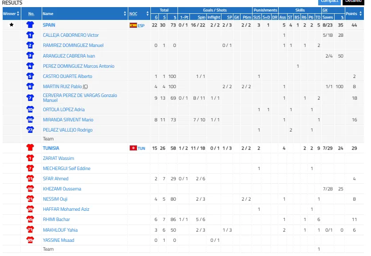This screenshot has height=256, width=371.
Task: Click the Spanish flag icon
Action: (133, 25)
